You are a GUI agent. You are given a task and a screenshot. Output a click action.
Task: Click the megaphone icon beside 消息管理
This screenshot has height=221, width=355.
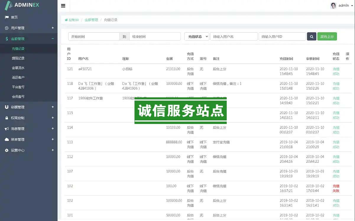(x=7, y=129)
